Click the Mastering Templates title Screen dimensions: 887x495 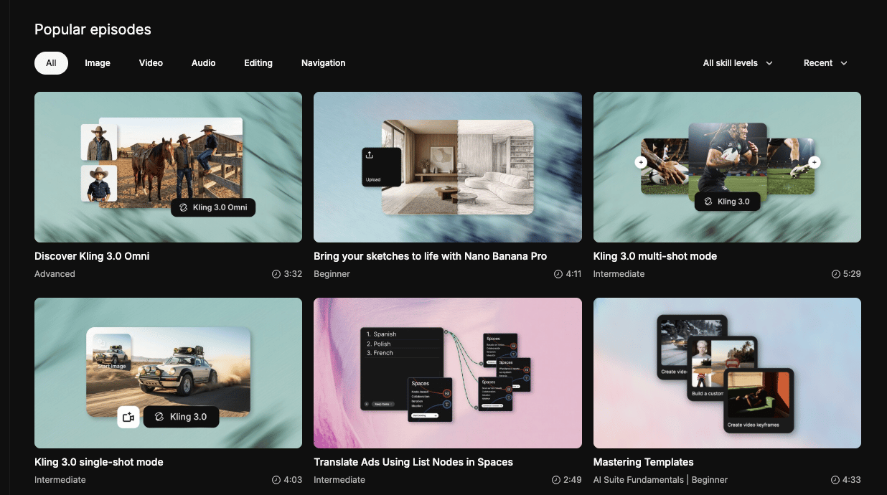[644, 462]
